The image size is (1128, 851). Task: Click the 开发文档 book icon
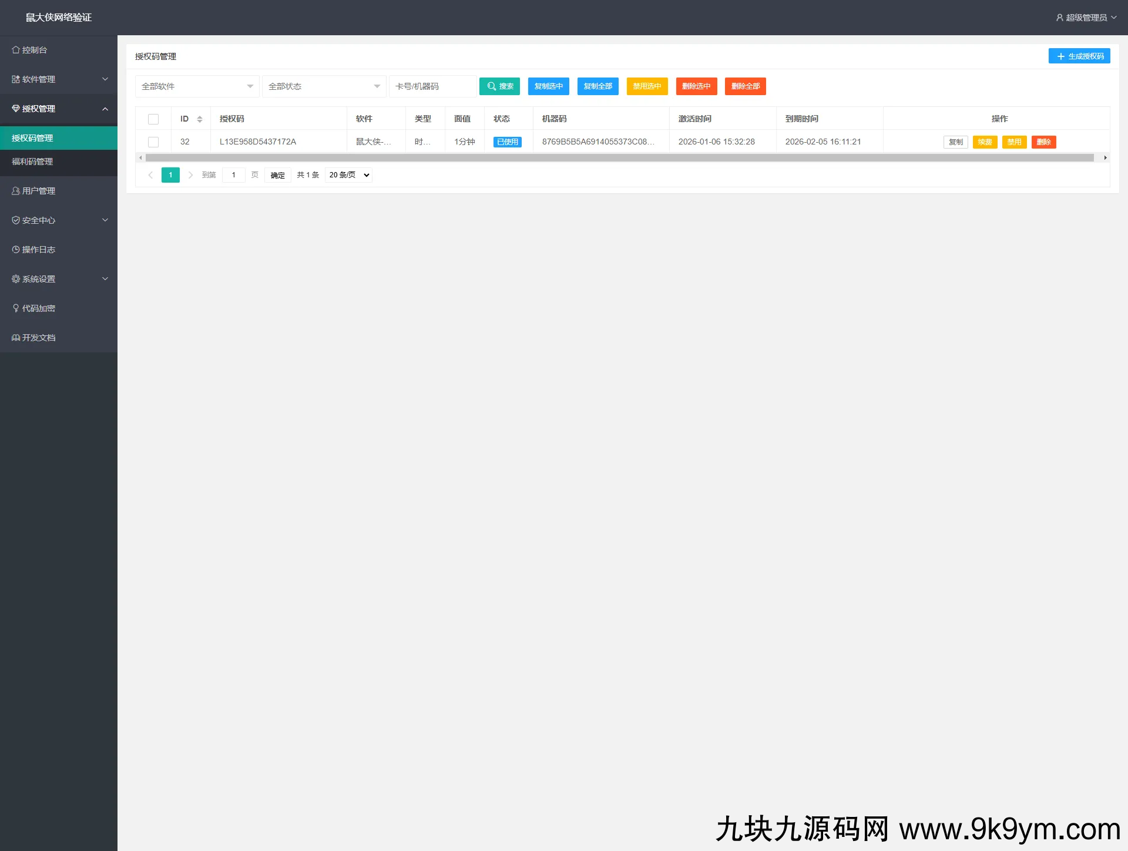click(16, 338)
